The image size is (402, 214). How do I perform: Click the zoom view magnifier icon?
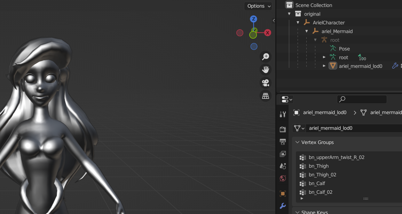pyautogui.click(x=266, y=56)
